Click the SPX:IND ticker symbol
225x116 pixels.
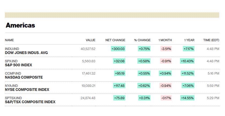point(11,61)
